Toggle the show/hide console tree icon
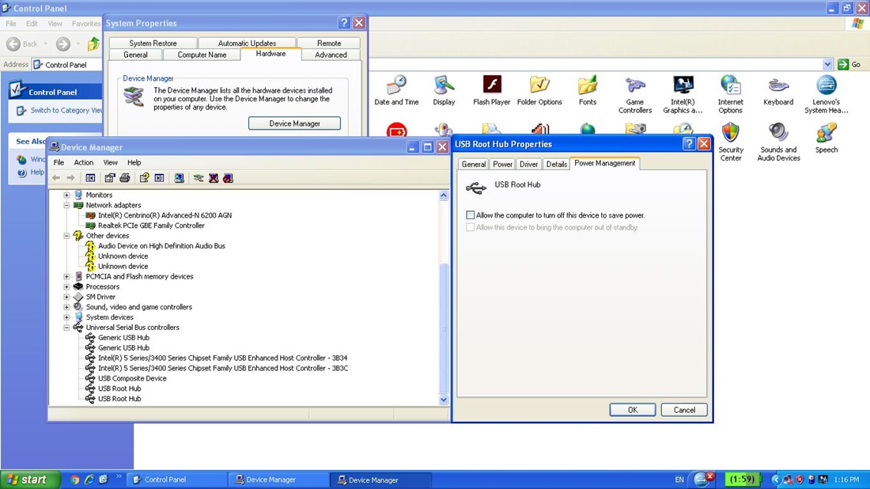The image size is (870, 489). (x=90, y=178)
